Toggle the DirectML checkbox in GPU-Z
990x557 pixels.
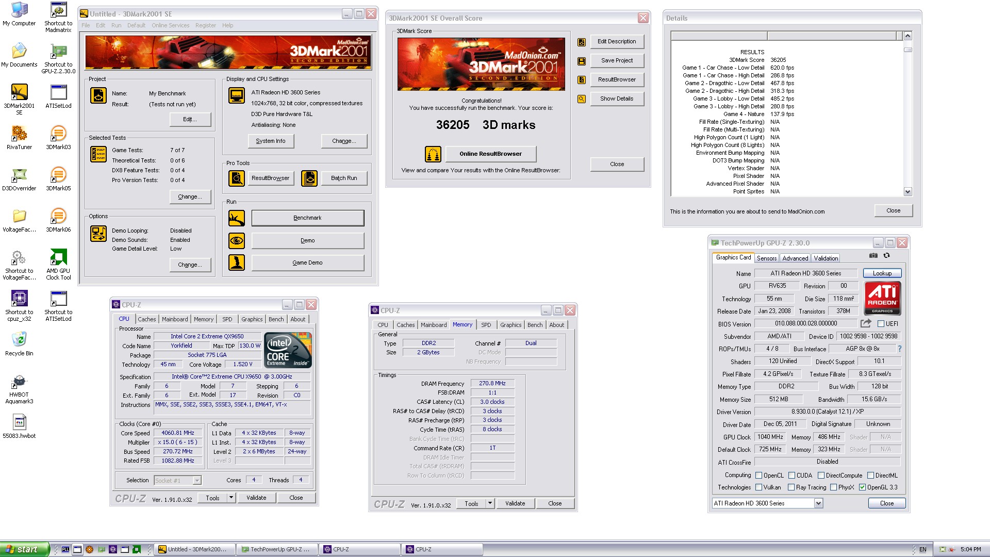(x=870, y=476)
